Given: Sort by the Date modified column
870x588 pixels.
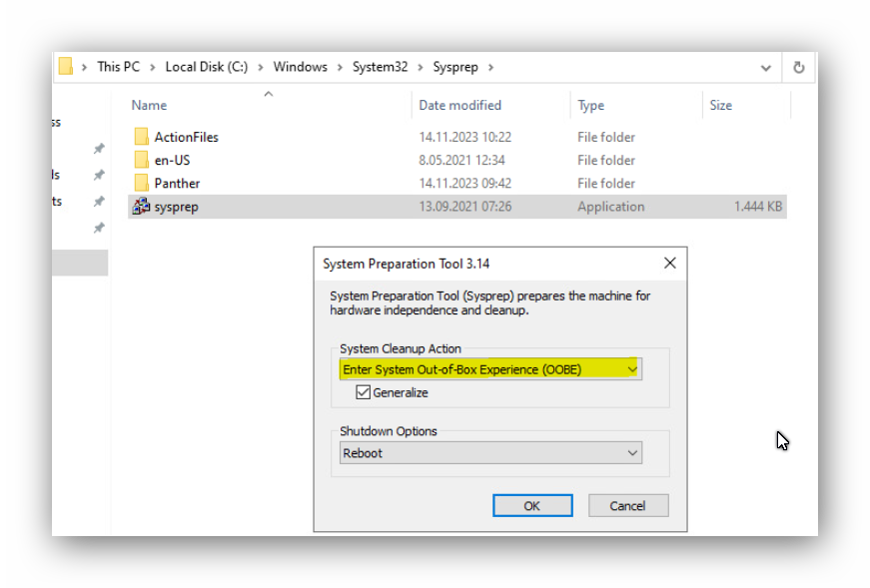Looking at the screenshot, I should (x=459, y=105).
